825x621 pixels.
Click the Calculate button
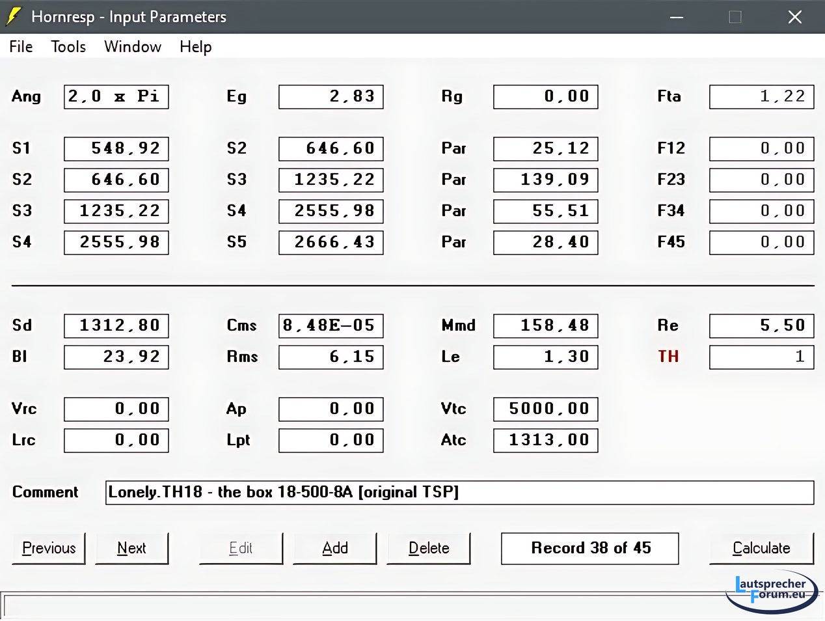(x=761, y=548)
